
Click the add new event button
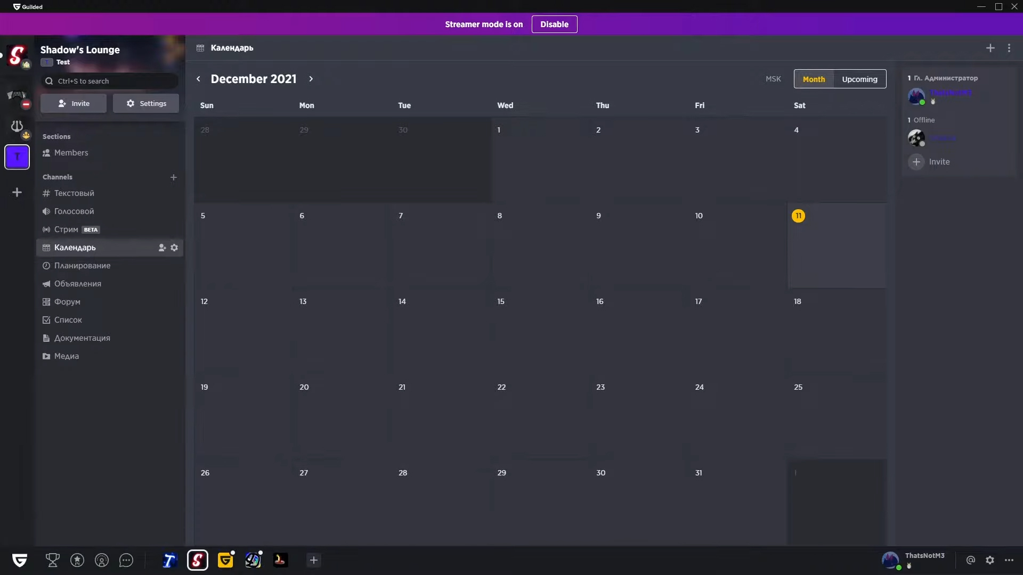(990, 47)
